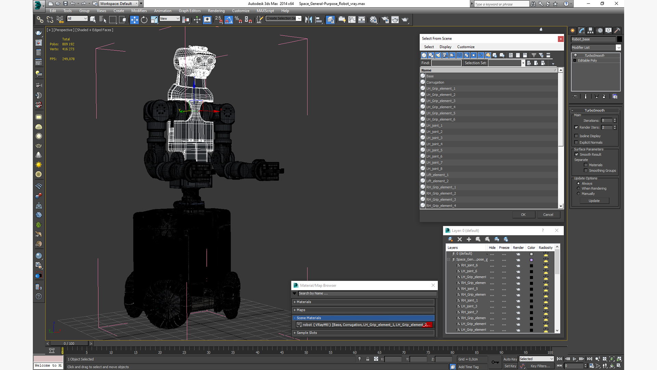The width and height of the screenshot is (657, 370).
Task: Open the Curve Editor
Action: [352, 20]
